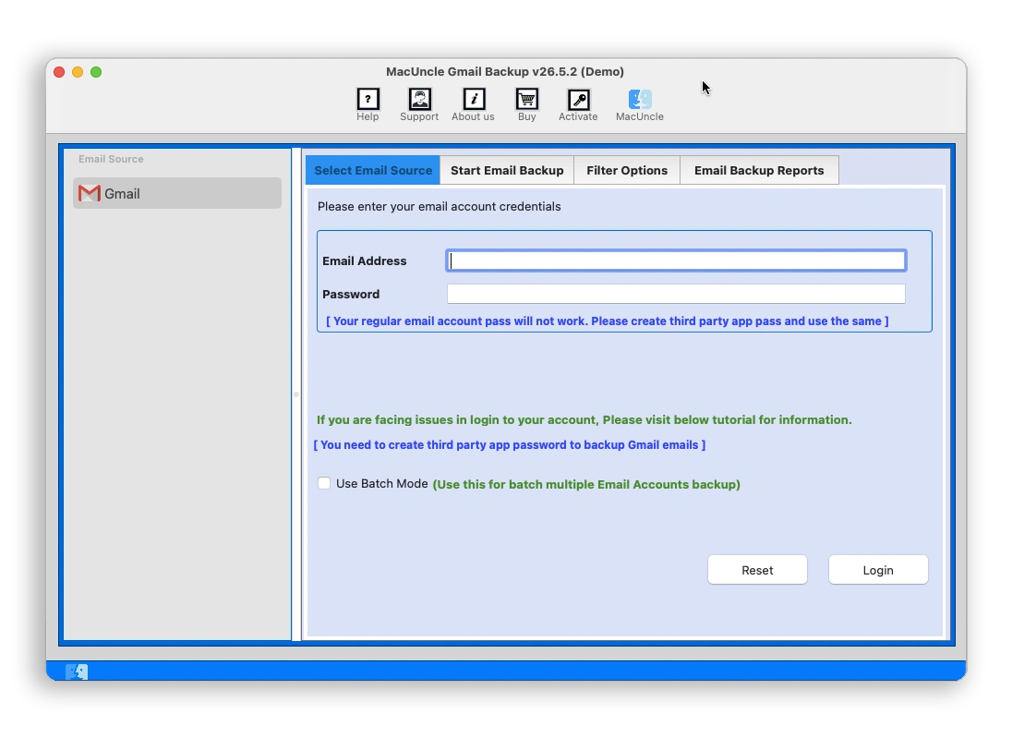Click the 'Password' field label
The width and height of the screenshot is (1012, 738).
point(351,294)
